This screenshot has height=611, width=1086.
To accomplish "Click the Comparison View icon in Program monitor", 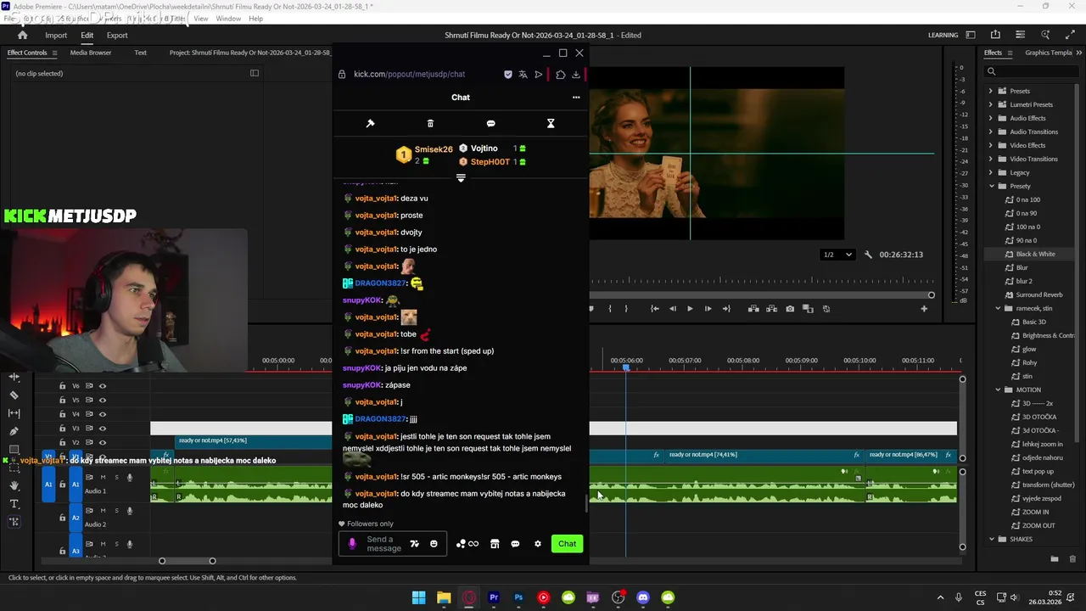I will [x=808, y=309].
